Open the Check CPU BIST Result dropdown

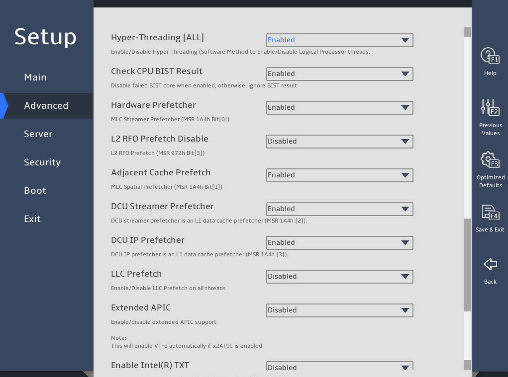(339, 74)
